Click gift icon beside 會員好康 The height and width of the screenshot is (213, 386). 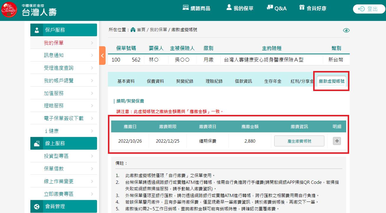click(x=302, y=7)
